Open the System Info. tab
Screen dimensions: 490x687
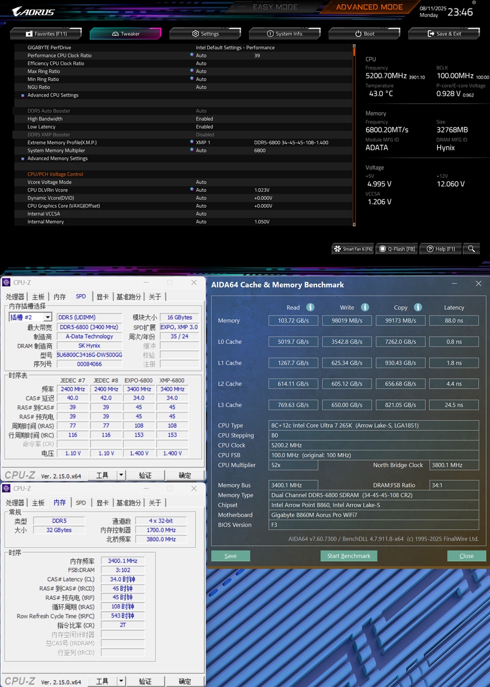[x=285, y=34]
